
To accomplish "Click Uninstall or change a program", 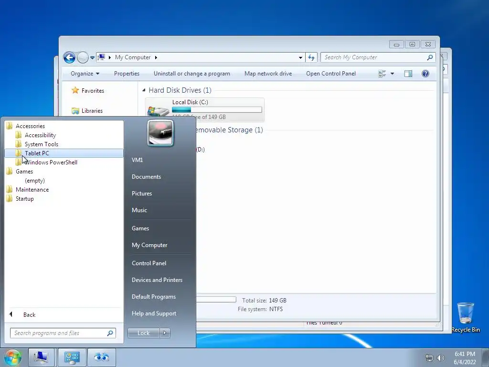I will [192, 74].
